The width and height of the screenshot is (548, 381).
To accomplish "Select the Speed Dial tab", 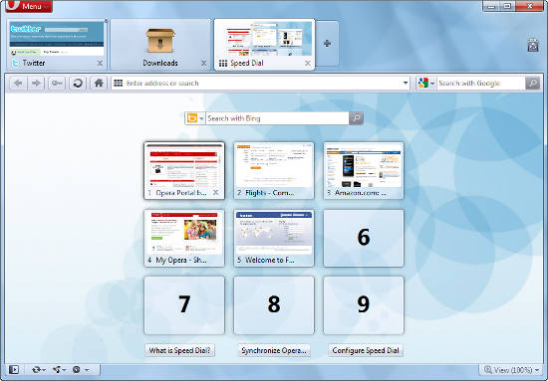I will click(264, 45).
